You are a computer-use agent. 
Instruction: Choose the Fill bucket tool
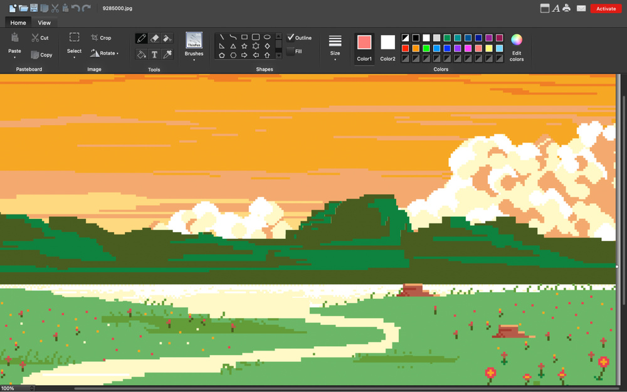coord(141,53)
